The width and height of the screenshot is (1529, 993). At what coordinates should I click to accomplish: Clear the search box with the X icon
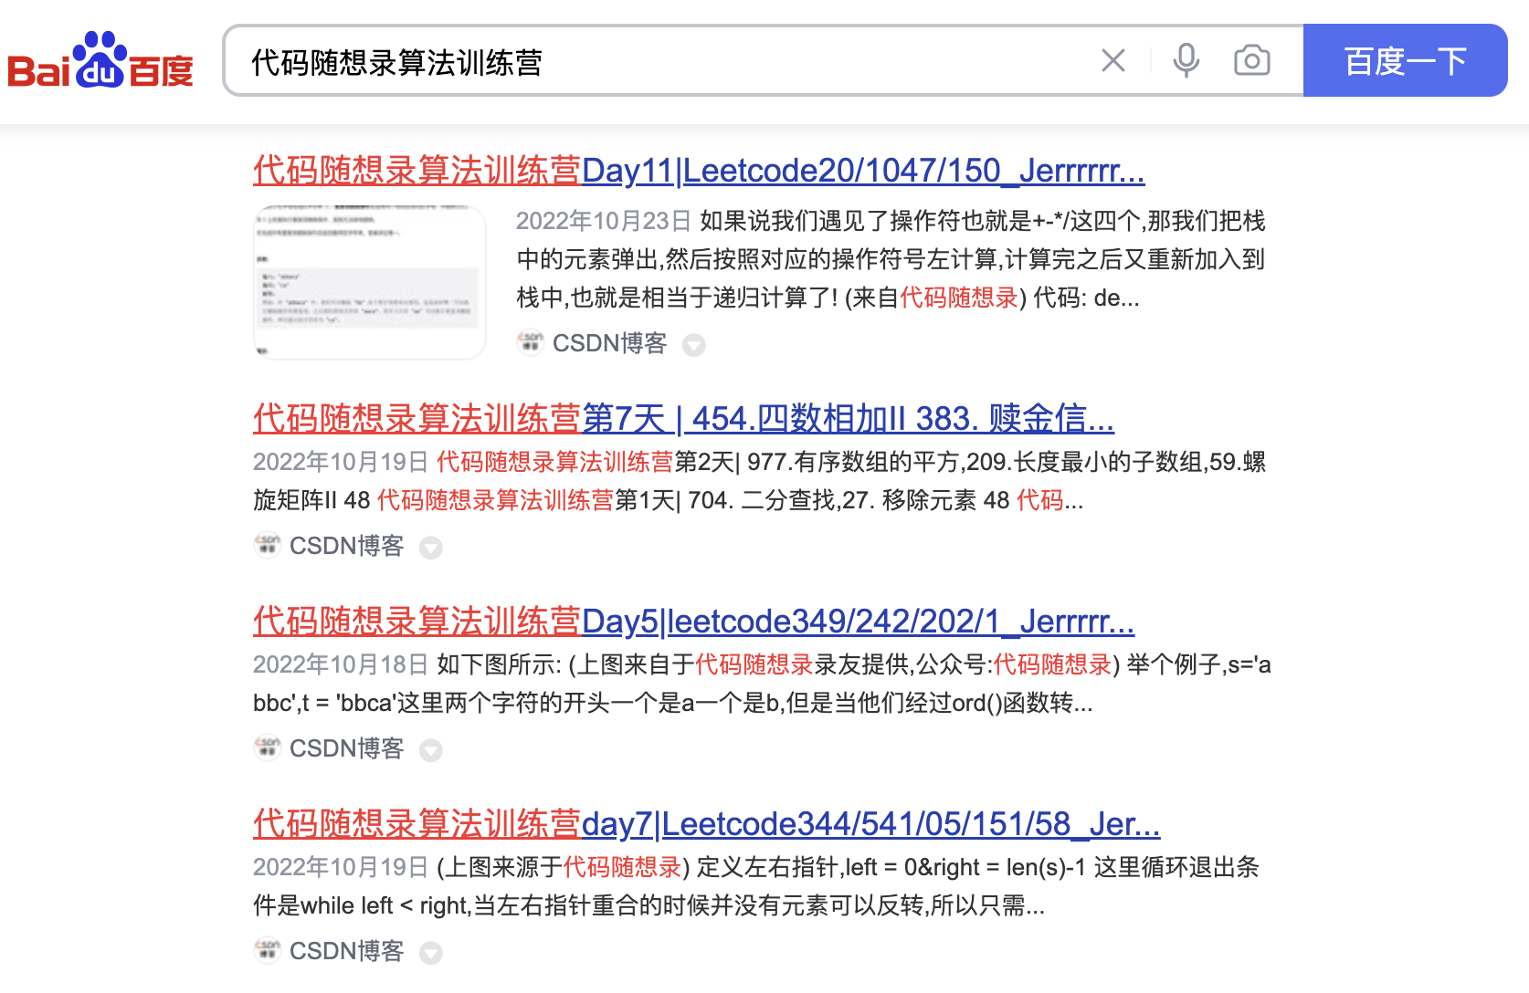click(1112, 60)
